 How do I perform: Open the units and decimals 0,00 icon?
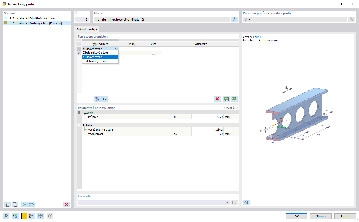[15, 216]
